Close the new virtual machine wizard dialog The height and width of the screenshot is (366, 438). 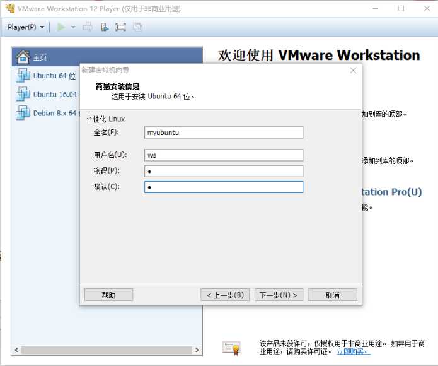click(353, 70)
